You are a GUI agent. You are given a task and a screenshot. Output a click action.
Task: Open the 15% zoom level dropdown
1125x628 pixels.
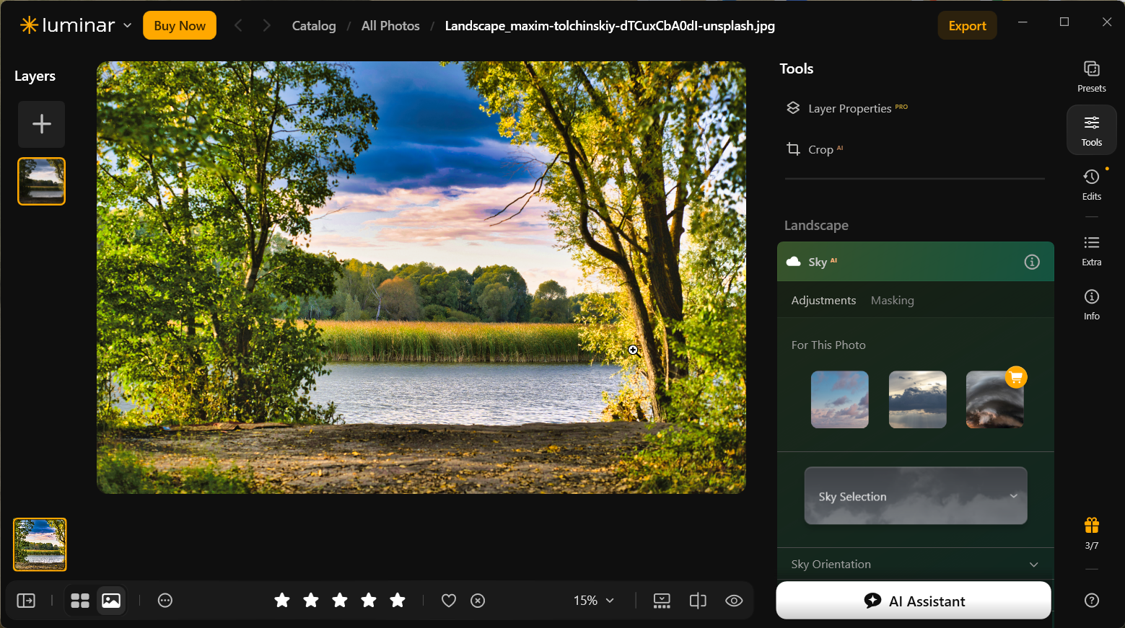[x=594, y=601]
